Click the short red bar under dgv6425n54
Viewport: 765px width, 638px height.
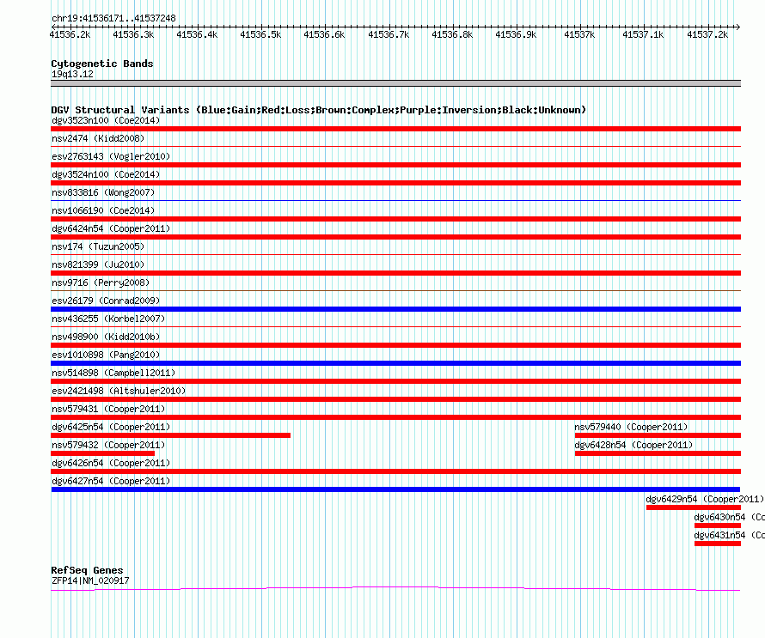click(x=171, y=435)
